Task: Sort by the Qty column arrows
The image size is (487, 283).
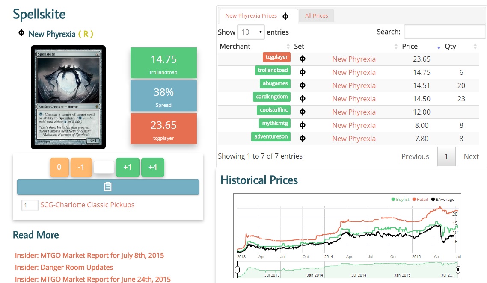Action: click(475, 47)
